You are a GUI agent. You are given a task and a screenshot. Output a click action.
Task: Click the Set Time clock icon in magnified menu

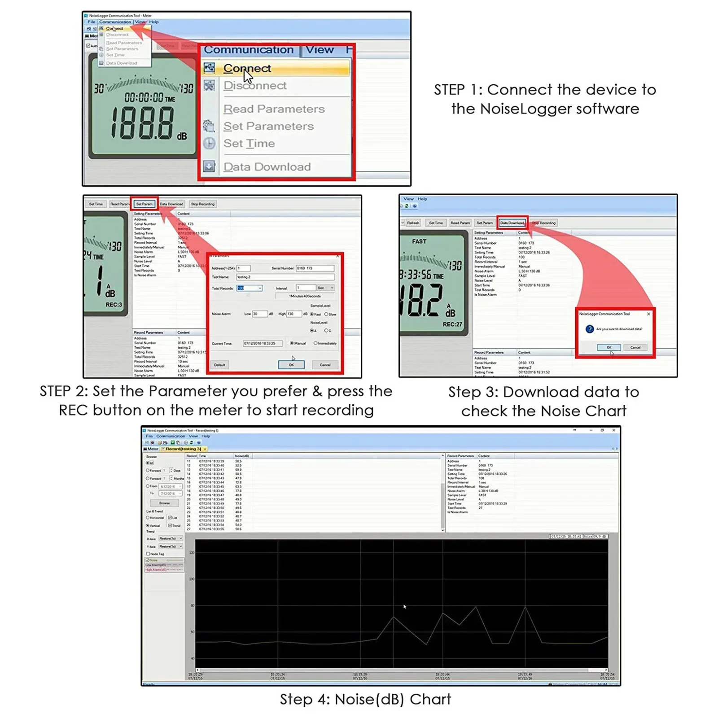click(x=209, y=143)
